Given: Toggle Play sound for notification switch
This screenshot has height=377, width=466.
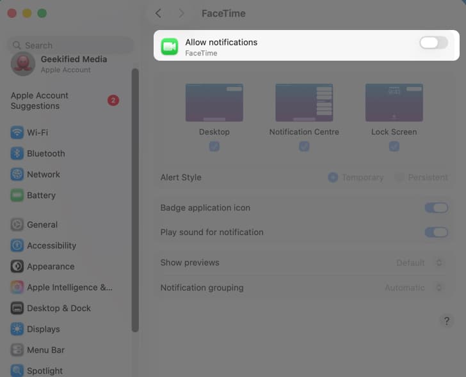Looking at the screenshot, I should 437,232.
